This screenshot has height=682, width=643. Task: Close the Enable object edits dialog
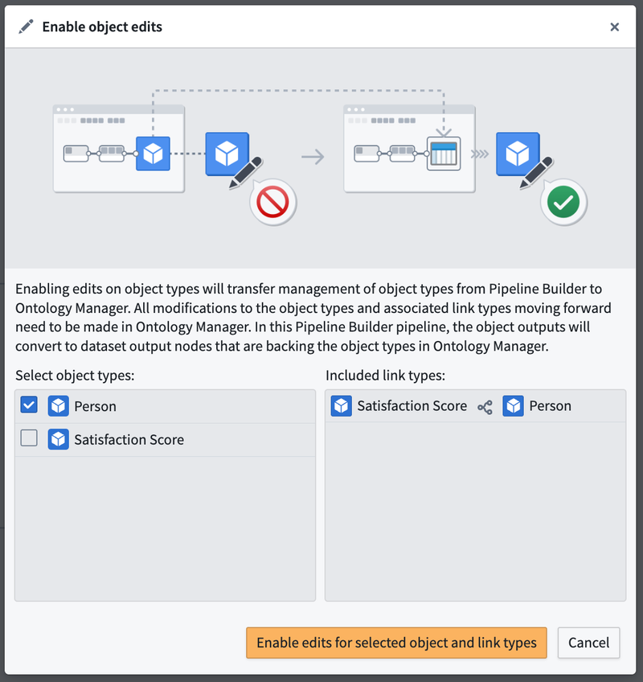[614, 27]
